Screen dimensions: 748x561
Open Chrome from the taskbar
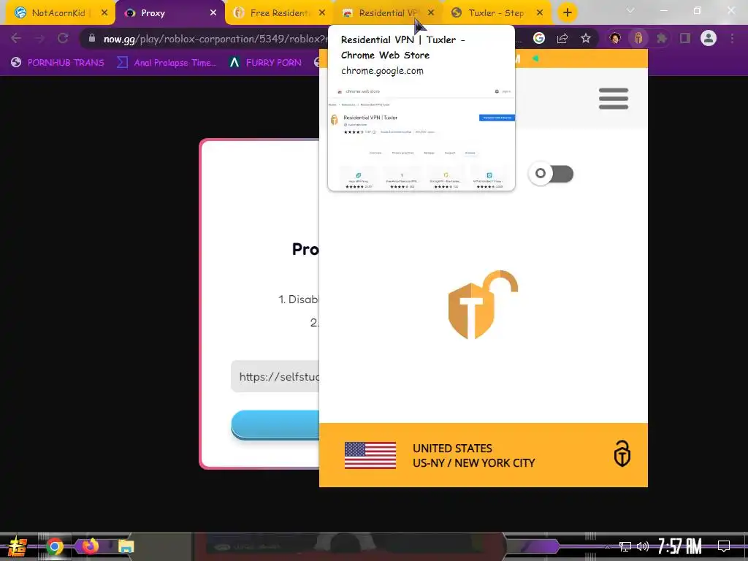coord(55,546)
